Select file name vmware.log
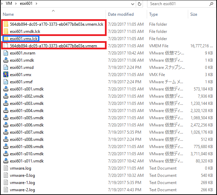This screenshot has height=195, width=217. point(21,168)
